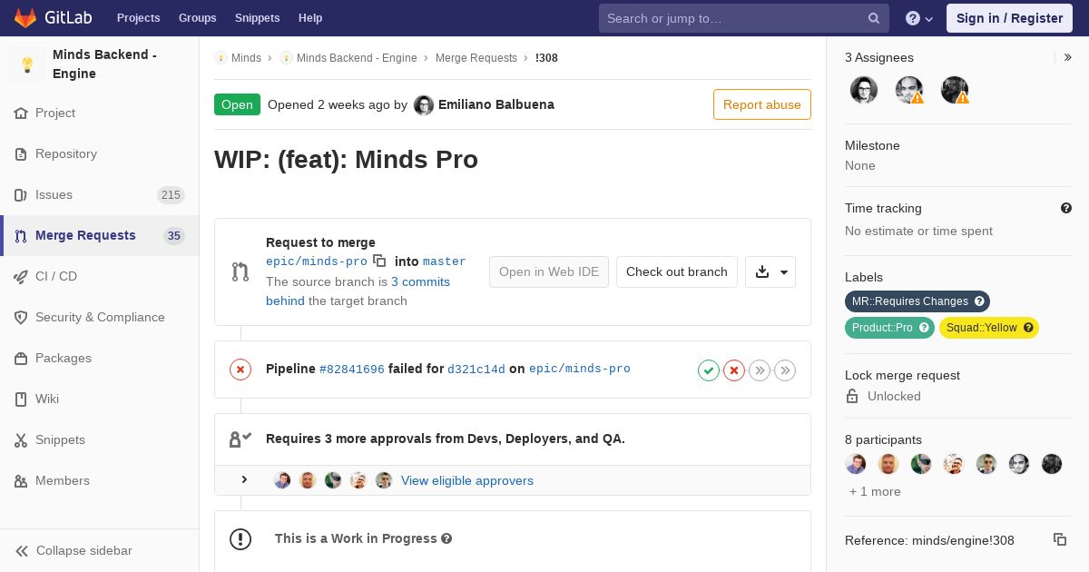Click Time tracking help icon
The height and width of the screenshot is (572, 1089).
coord(1066,208)
